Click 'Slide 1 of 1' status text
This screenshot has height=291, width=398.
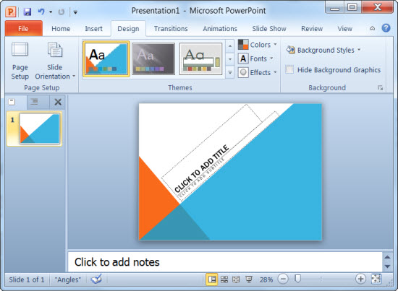(x=27, y=279)
